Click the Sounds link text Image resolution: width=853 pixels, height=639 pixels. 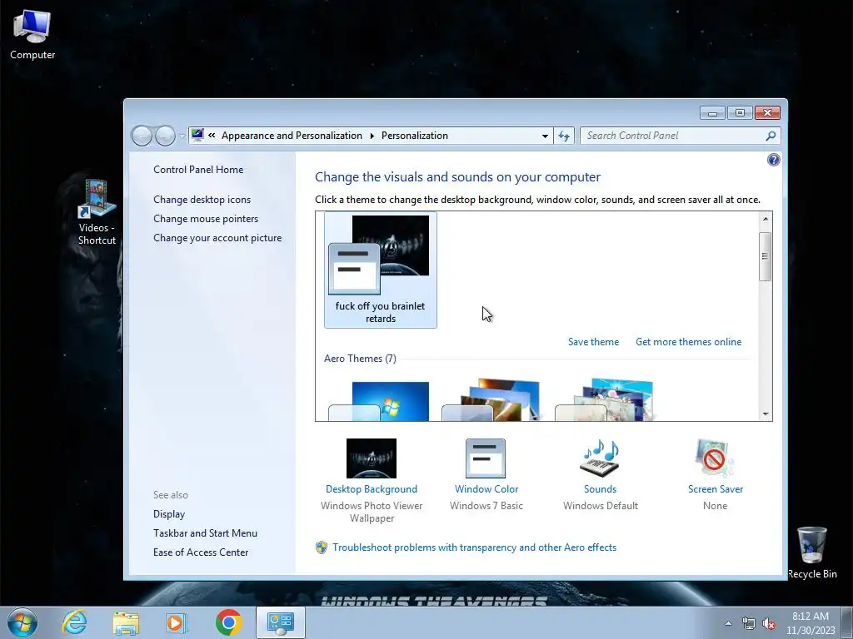(600, 489)
